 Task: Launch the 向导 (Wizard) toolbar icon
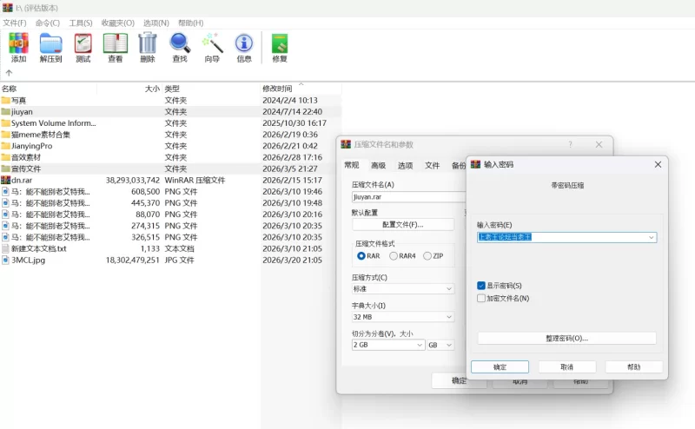pyautogui.click(x=212, y=47)
